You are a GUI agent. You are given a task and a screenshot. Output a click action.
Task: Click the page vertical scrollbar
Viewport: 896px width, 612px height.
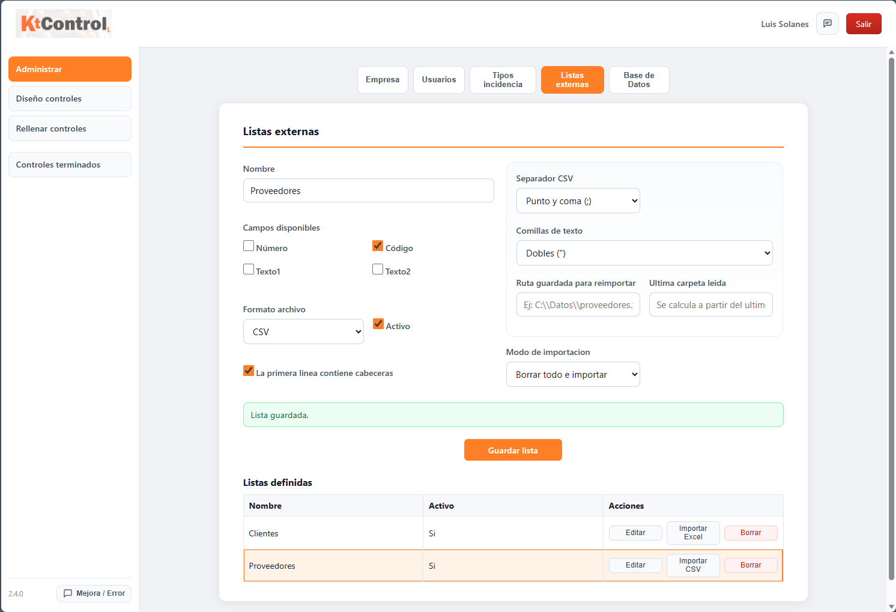pyautogui.click(x=891, y=318)
